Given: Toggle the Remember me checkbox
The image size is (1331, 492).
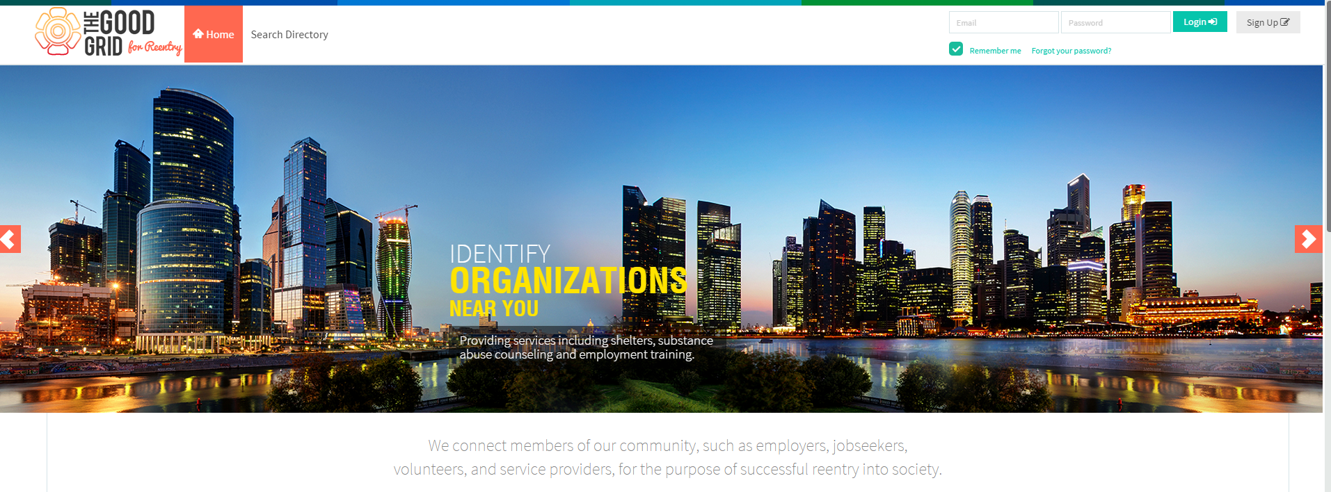Looking at the screenshot, I should pos(956,49).
